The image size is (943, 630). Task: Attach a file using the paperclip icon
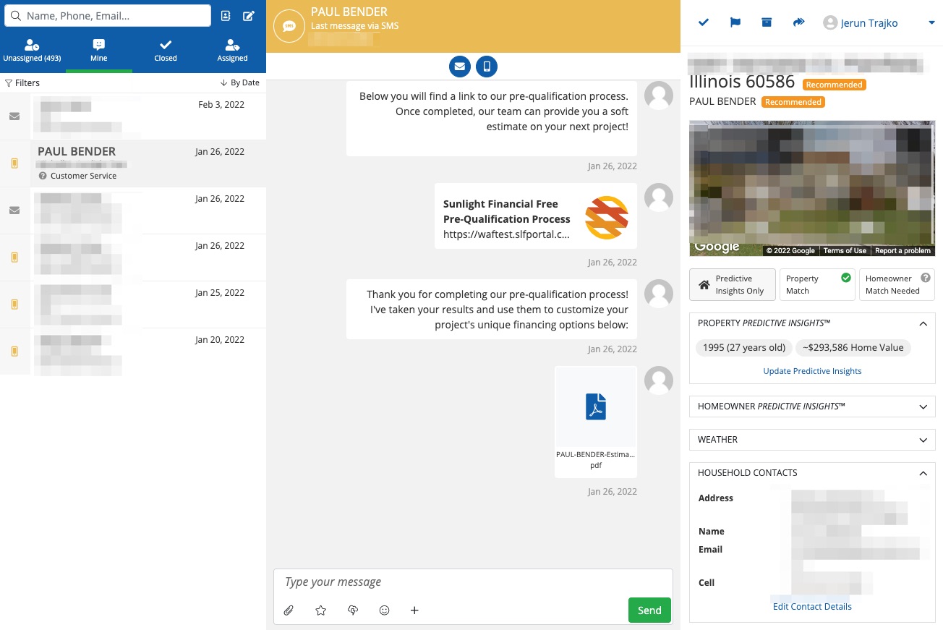point(289,610)
